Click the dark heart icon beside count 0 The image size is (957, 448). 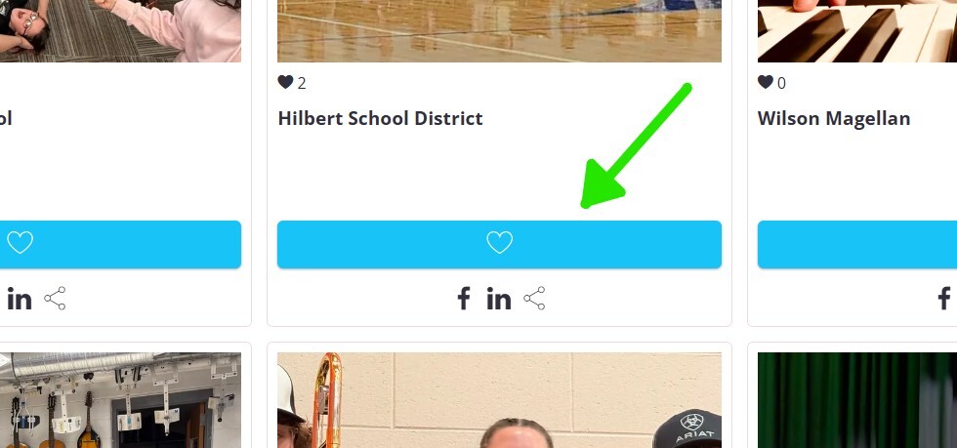[766, 82]
